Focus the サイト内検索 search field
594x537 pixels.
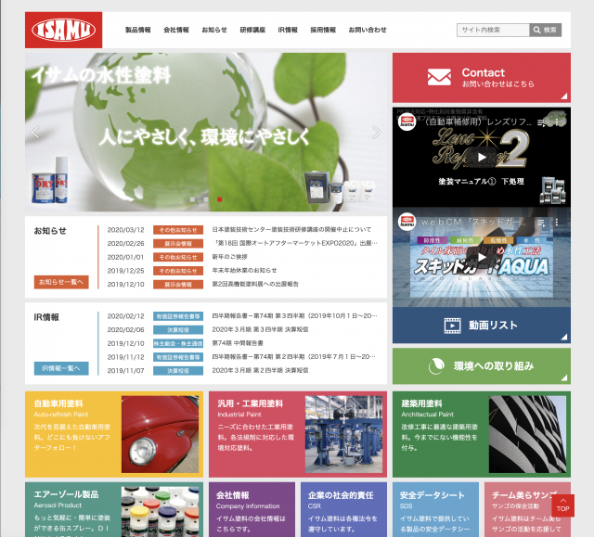pyautogui.click(x=493, y=30)
